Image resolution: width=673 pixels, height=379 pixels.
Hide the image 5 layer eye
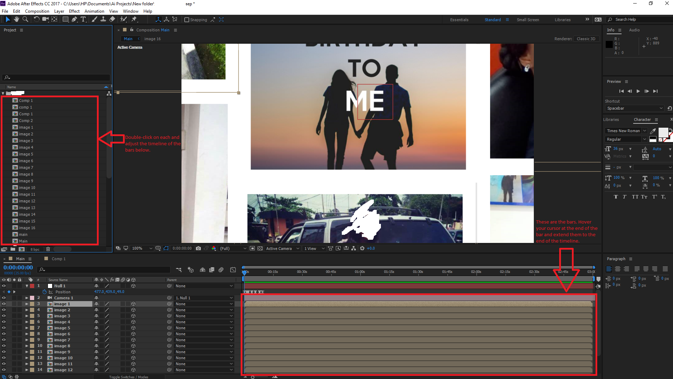(4, 328)
